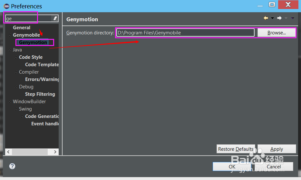Screen dimensions: 301x180
Task: Select Step Filtering item
Action: click(40, 94)
